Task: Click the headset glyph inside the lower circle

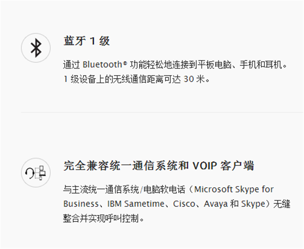Action: 30,173
